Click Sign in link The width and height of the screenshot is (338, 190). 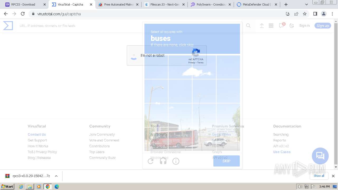point(304,26)
